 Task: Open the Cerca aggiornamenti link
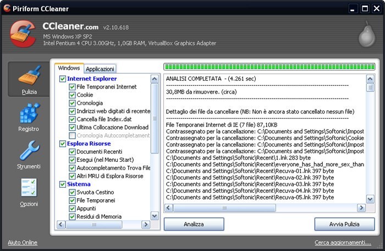point(342,243)
